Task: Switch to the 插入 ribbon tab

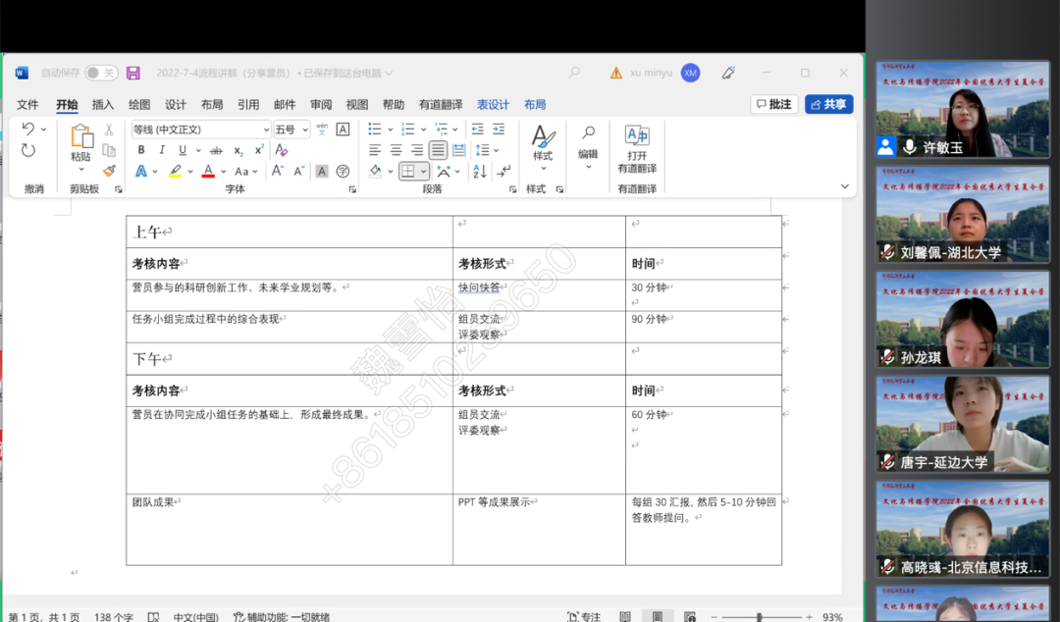Action: (103, 105)
